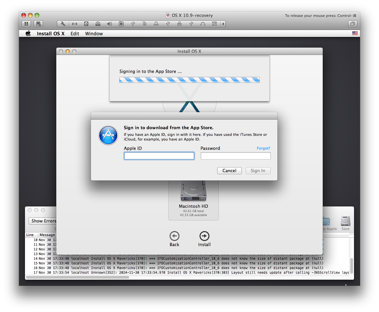The height and width of the screenshot is (312, 379).
Task: Click the Message column header
Action: (x=47, y=235)
